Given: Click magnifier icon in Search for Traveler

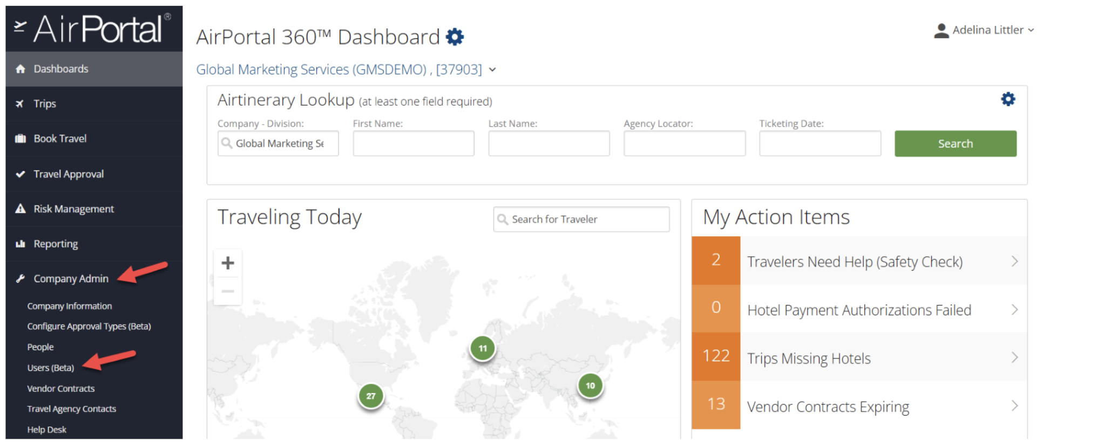Looking at the screenshot, I should coord(503,219).
